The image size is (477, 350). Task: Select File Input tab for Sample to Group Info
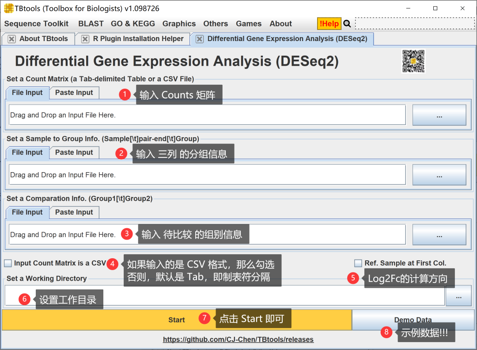[27, 153]
